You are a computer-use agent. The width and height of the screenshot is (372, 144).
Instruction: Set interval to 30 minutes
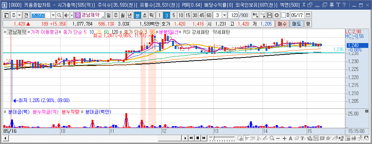195,16
